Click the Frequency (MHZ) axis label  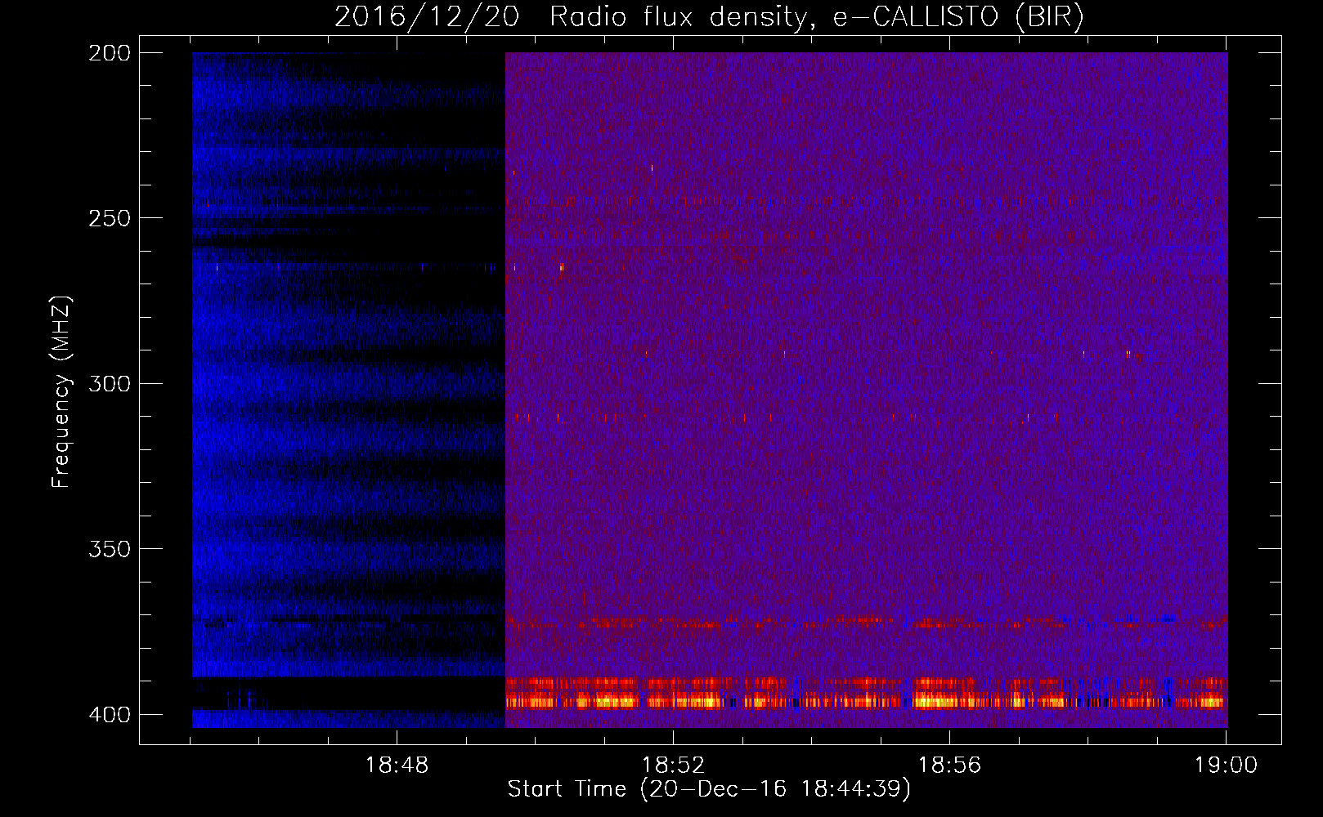coord(61,392)
